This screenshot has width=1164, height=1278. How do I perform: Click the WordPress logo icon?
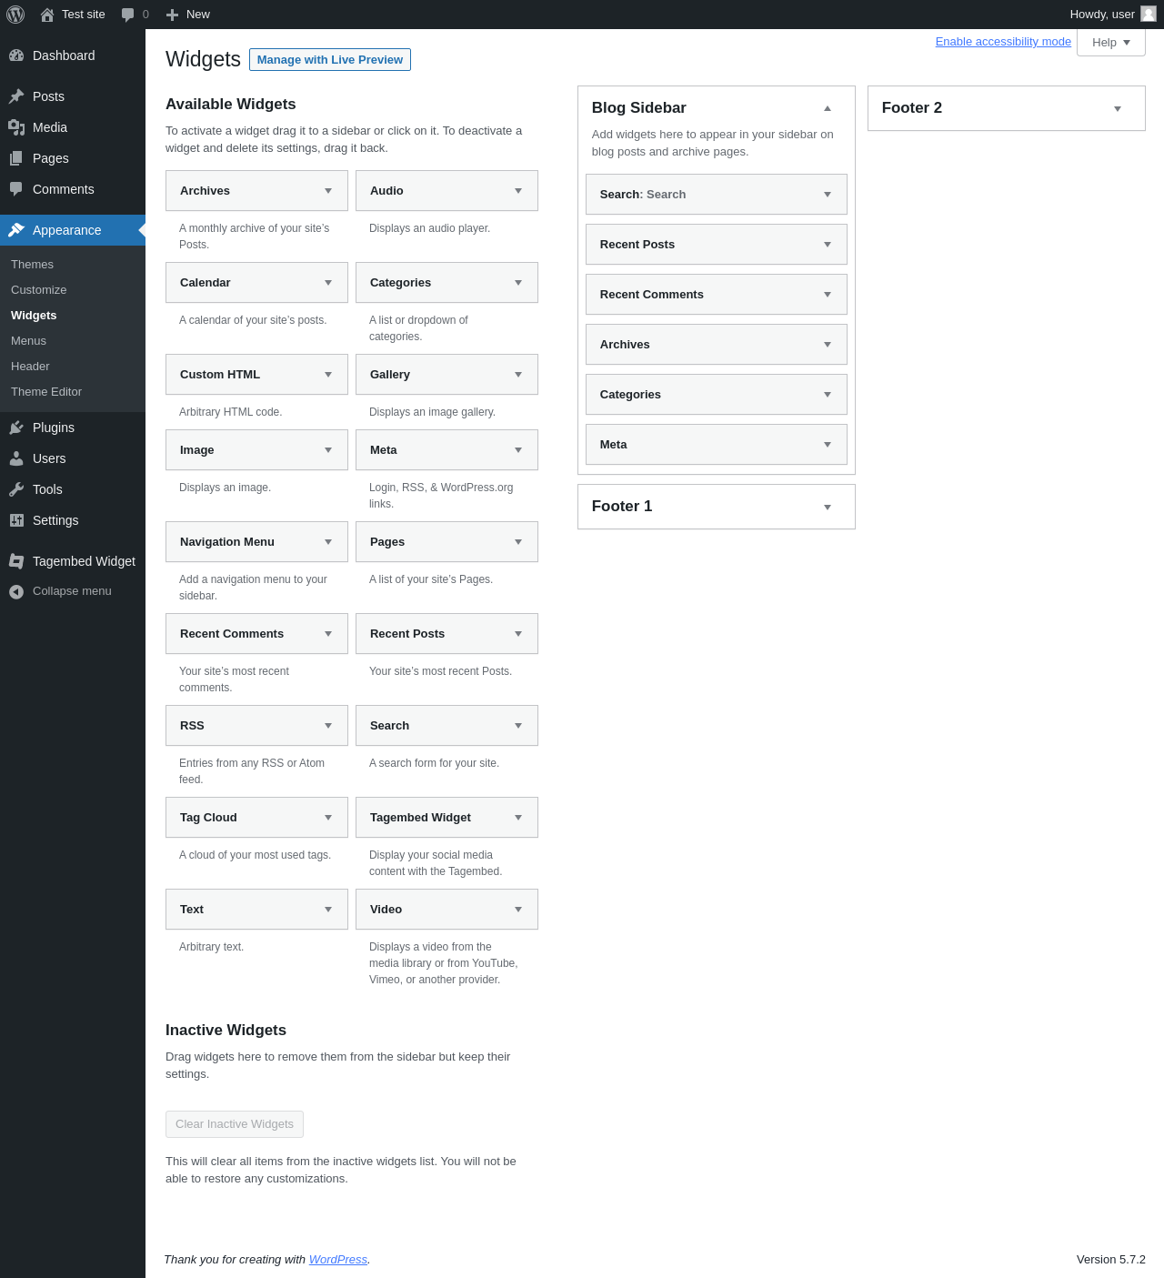15,15
